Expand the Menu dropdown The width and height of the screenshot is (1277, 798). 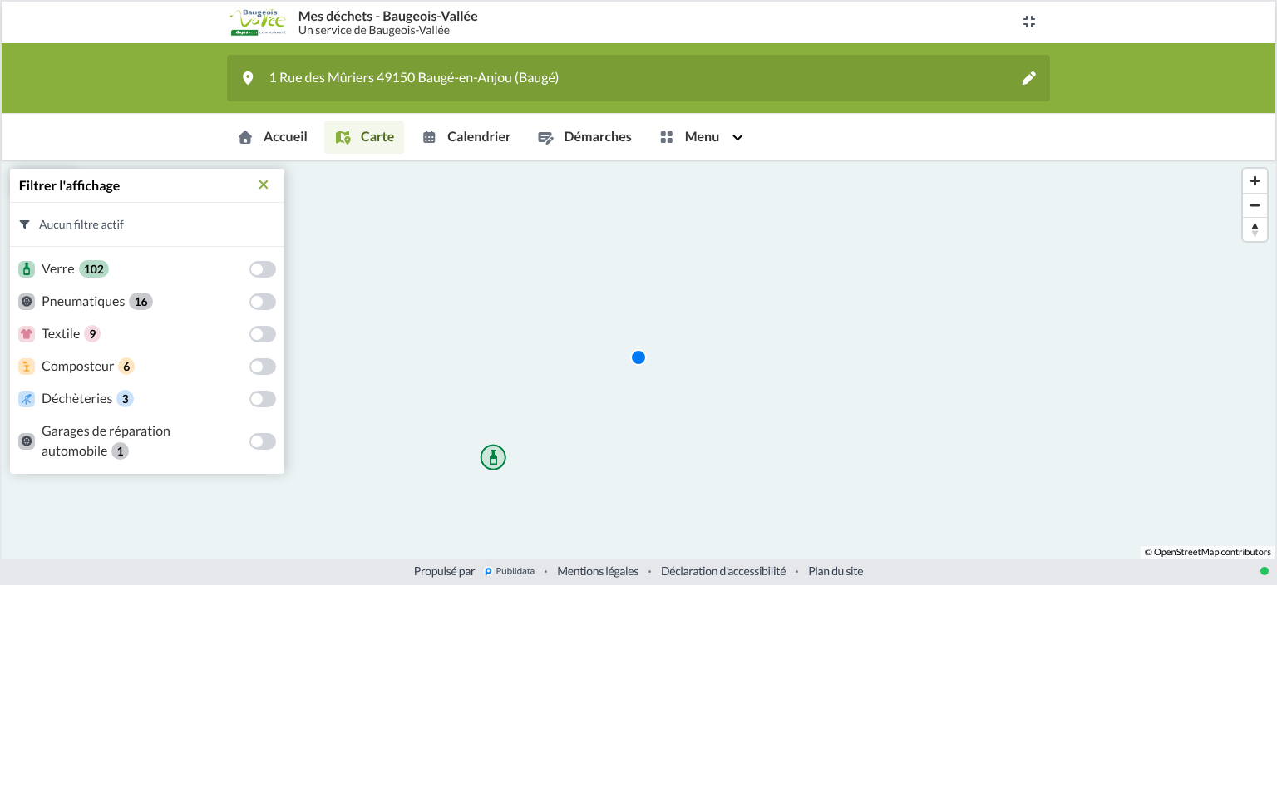click(x=702, y=137)
